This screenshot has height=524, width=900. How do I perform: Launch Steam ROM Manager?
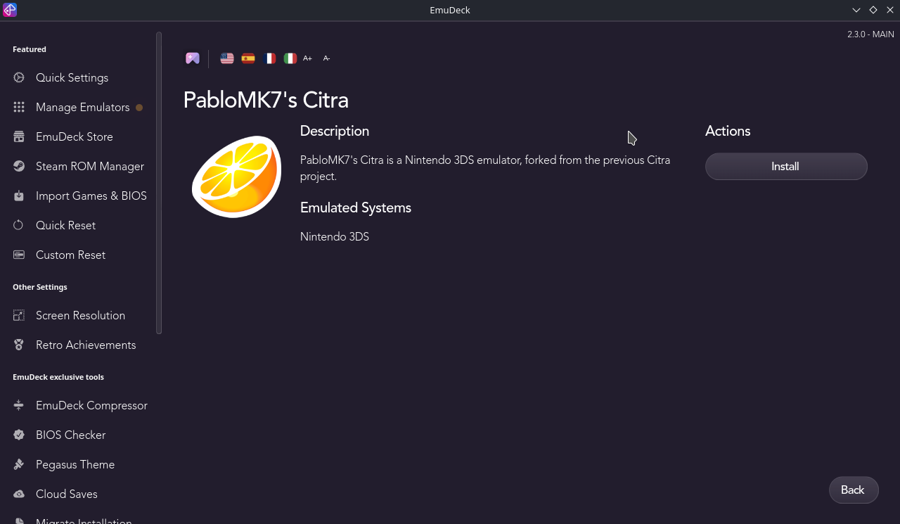(x=91, y=166)
